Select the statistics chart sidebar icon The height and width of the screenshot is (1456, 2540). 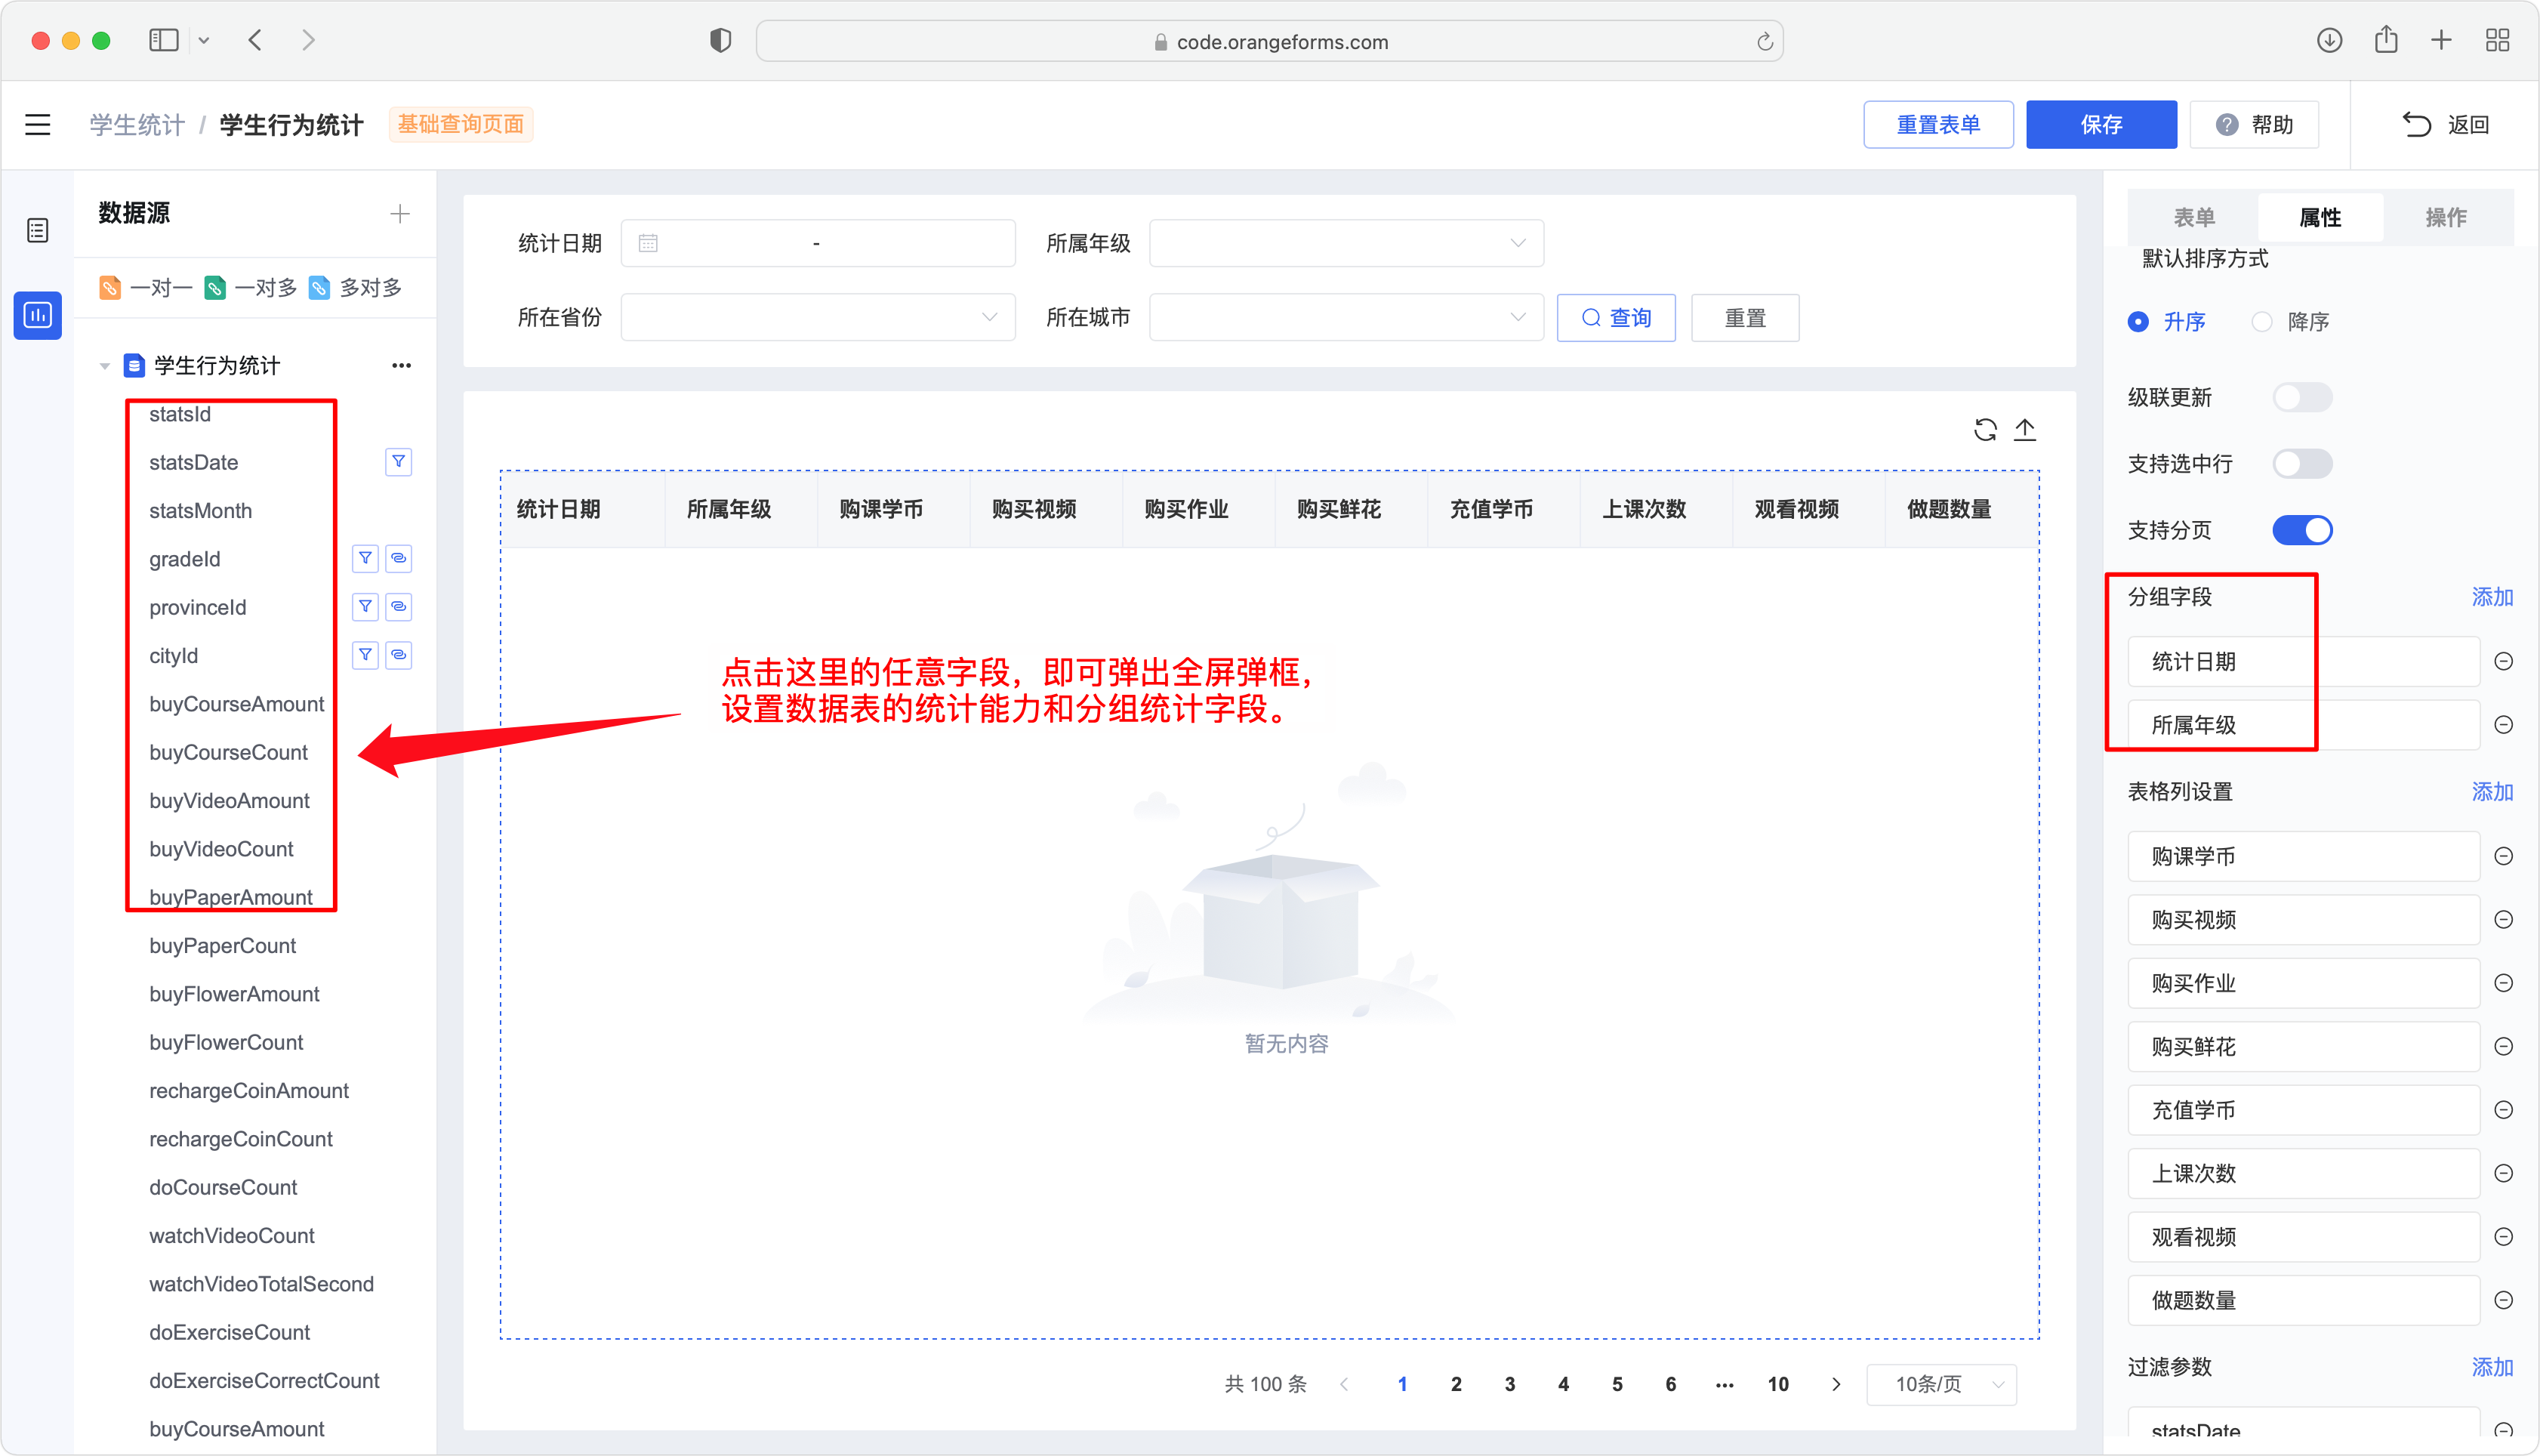pyautogui.click(x=38, y=315)
